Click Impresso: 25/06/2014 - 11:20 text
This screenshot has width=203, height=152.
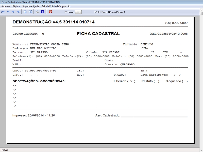34,115
